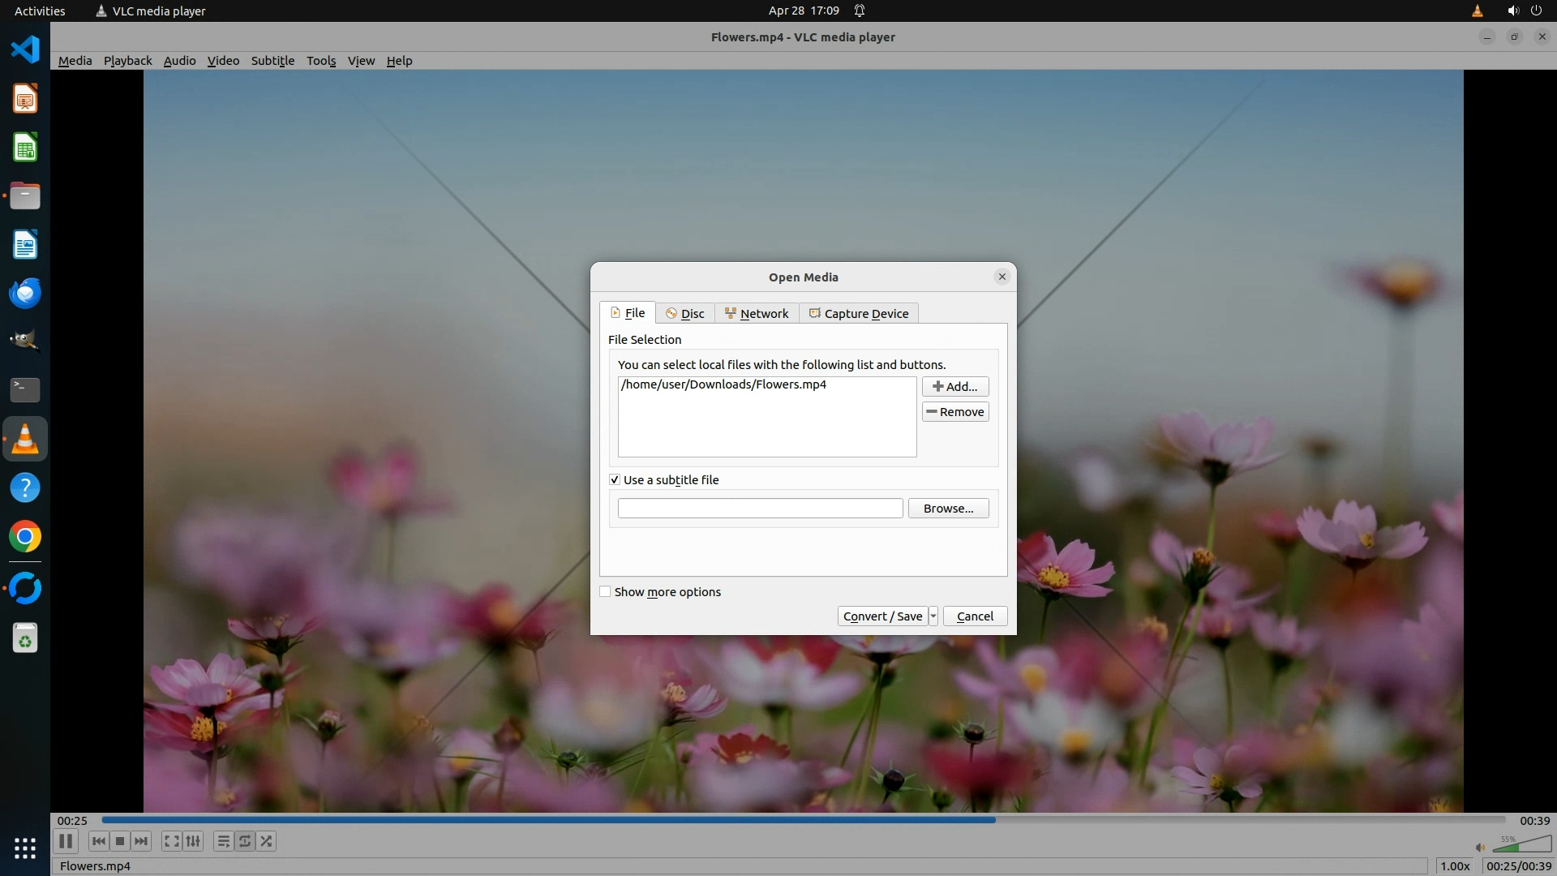Open the Capture Device tab
The image size is (1557, 876).
coord(859,314)
